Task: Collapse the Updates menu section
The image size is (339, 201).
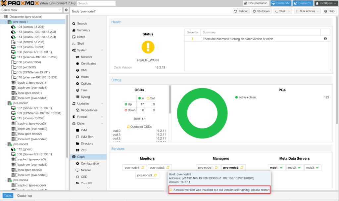Action: coord(102,103)
